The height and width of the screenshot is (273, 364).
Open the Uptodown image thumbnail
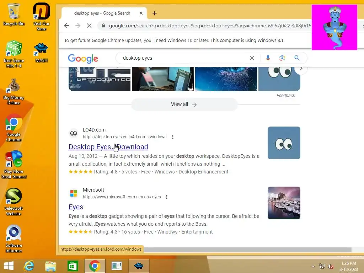[x=100, y=79]
